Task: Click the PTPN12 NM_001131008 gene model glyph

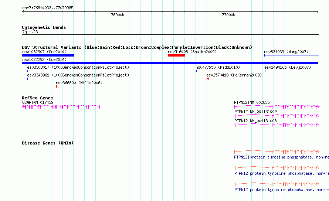Action: point(277,125)
